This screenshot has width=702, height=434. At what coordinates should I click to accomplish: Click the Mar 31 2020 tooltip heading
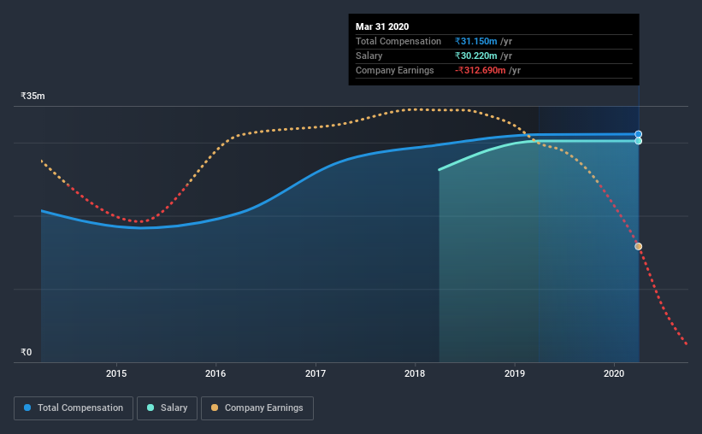382,26
